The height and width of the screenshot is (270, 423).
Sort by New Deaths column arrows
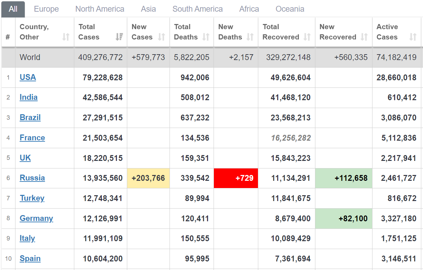pyautogui.click(x=250, y=37)
